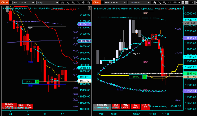Zoom in on the Daily chart
This screenshot has width=197, height=116.
coord(73,3)
